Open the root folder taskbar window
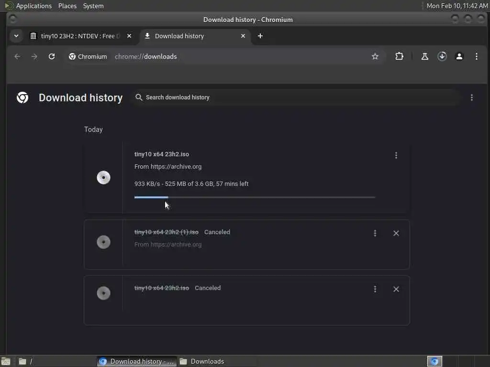The height and width of the screenshot is (367, 490). (x=56, y=361)
